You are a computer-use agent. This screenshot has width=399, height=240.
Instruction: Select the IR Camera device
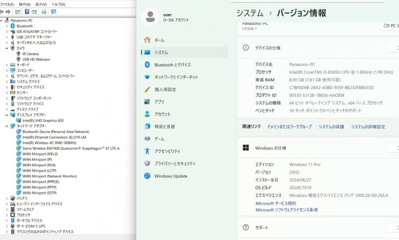coord(31,54)
